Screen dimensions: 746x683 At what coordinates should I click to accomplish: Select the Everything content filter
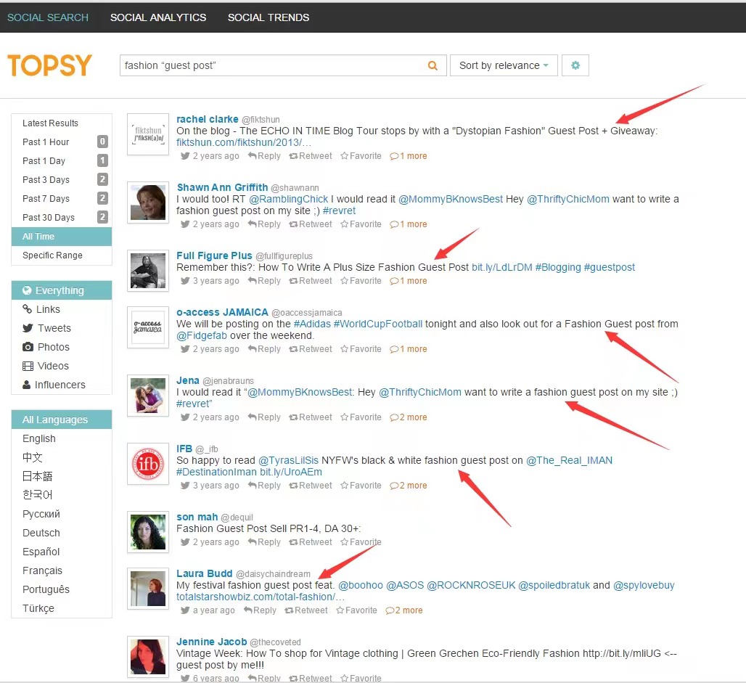point(62,290)
